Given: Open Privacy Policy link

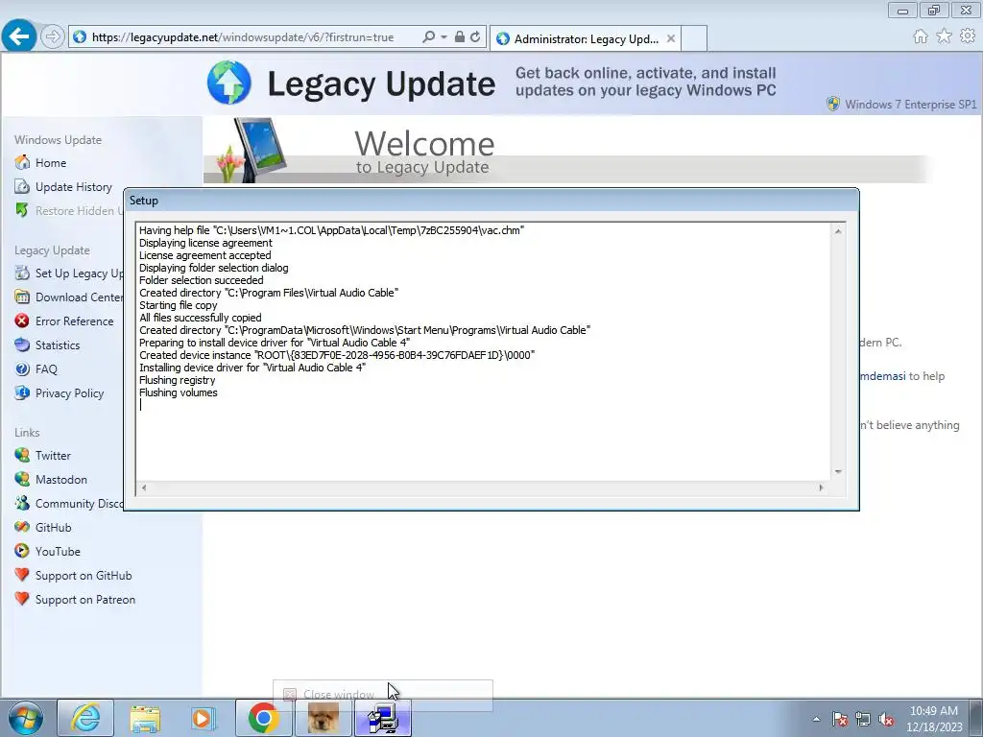Looking at the screenshot, I should point(69,392).
